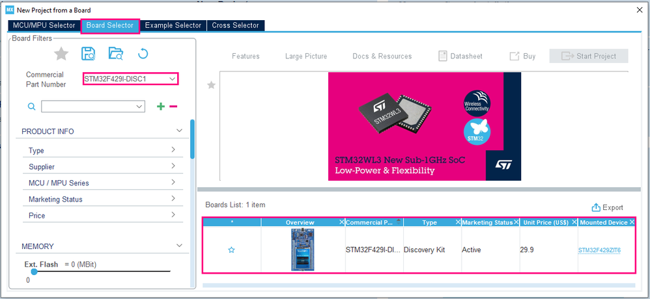Click the STM32WL3 promotional banner

[425, 127]
